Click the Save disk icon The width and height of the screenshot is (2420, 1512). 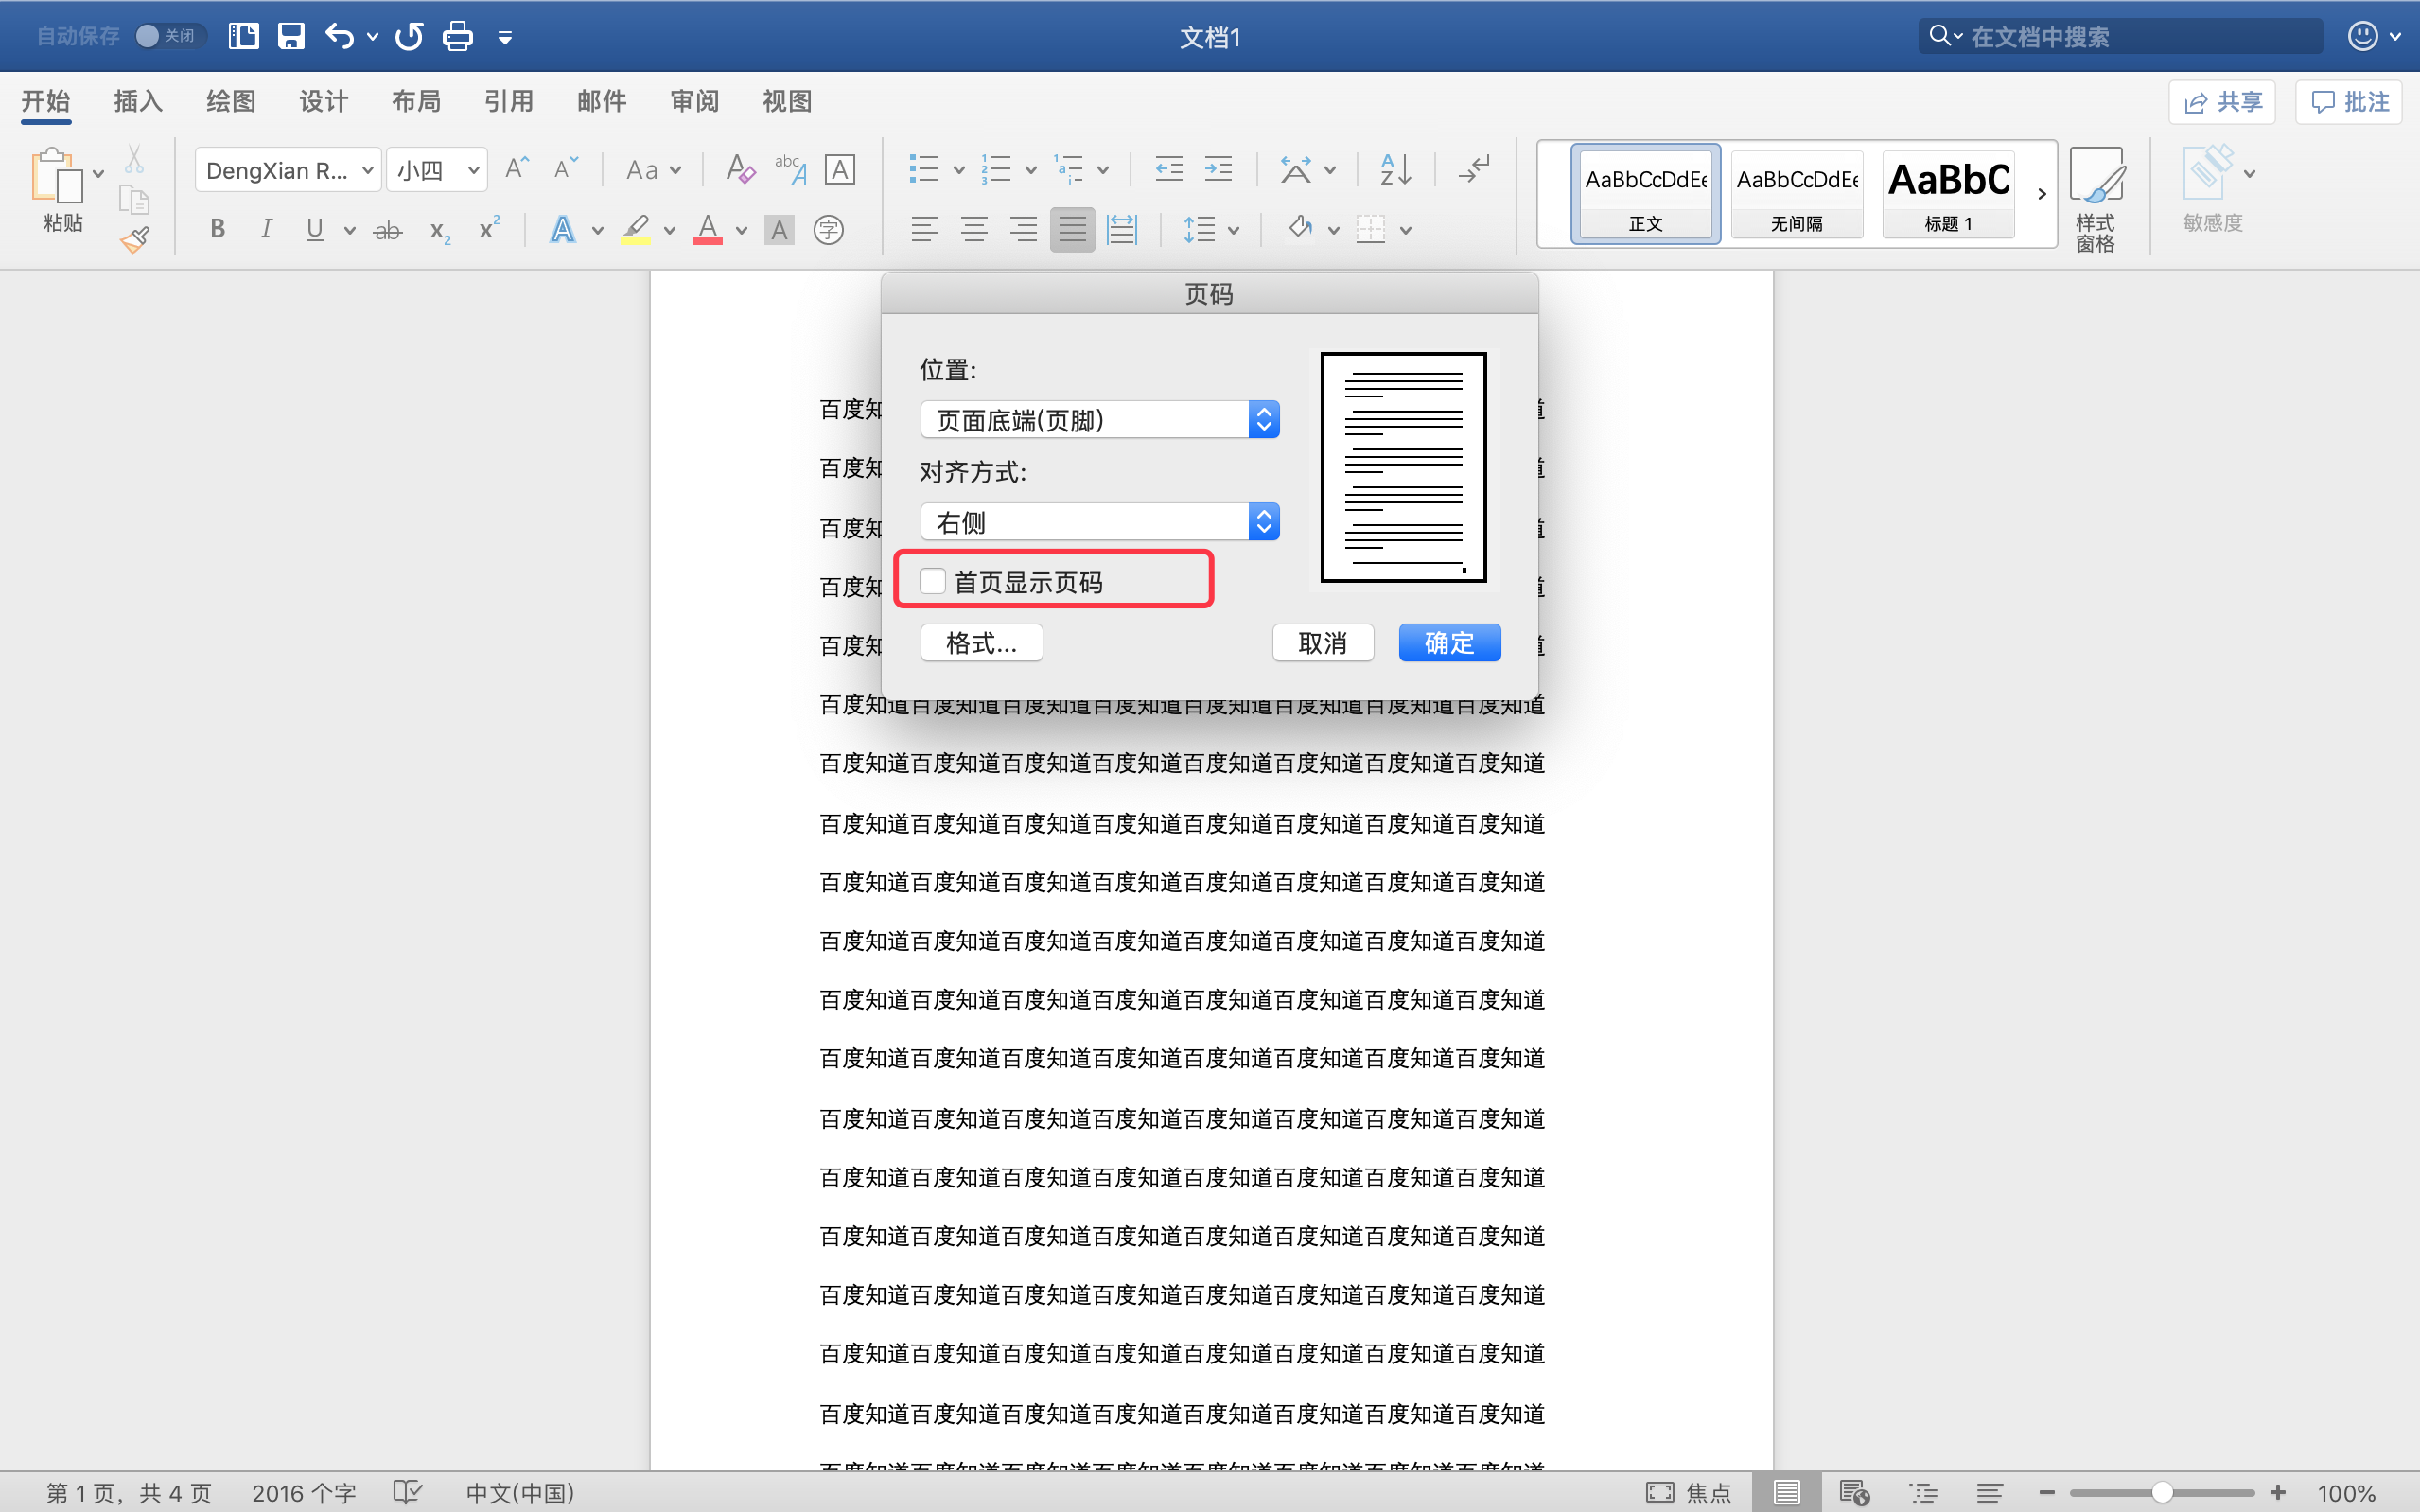[290, 37]
